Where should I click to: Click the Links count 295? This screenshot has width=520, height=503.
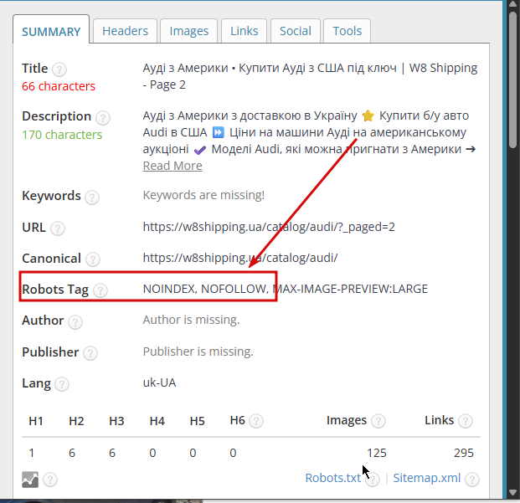pos(464,453)
